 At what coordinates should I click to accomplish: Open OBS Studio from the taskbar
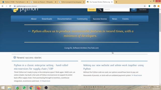coord(46,88)
